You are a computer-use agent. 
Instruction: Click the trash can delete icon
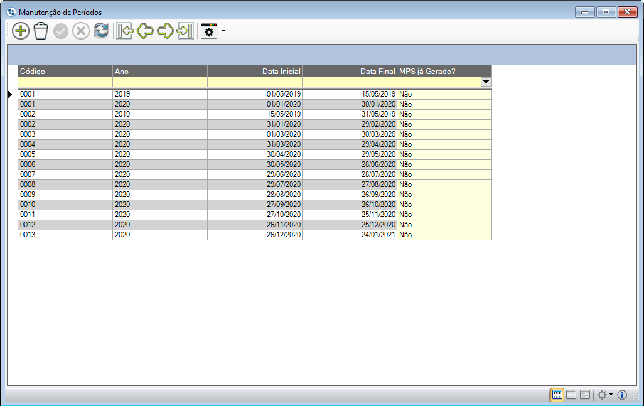click(41, 31)
